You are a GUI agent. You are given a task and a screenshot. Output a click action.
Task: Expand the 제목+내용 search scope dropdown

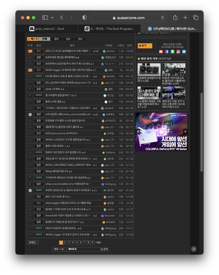tap(59, 249)
